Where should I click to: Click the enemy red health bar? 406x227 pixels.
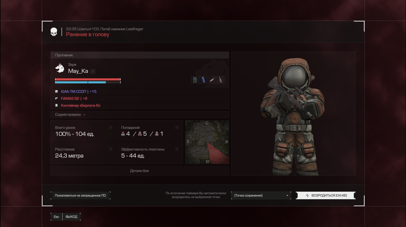click(88, 79)
